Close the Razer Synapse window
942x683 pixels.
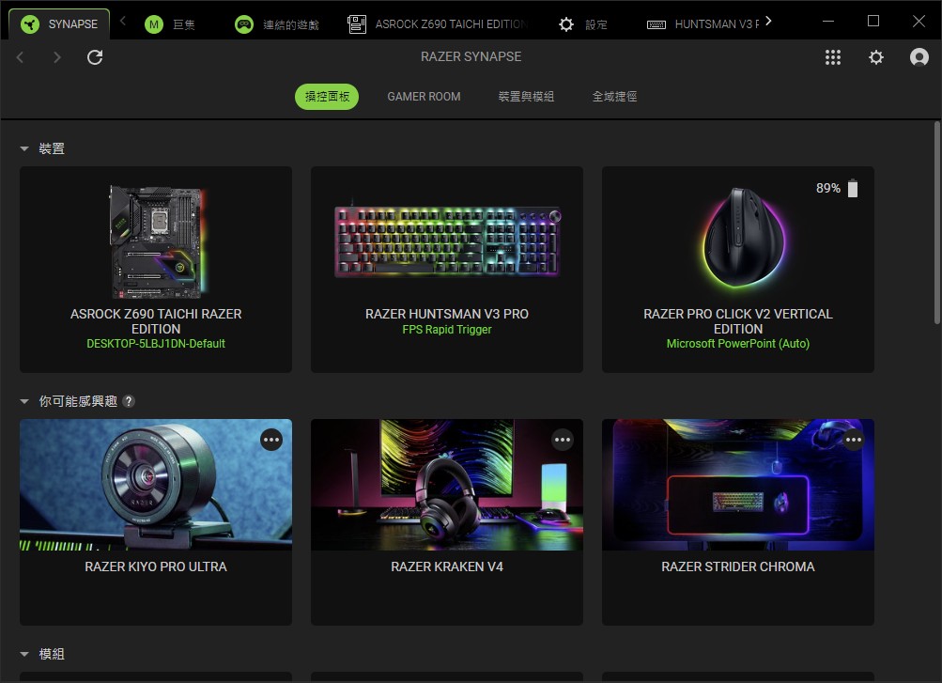(919, 21)
